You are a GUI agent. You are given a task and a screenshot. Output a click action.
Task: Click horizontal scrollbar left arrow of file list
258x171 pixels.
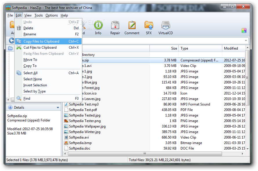click(x=65, y=154)
